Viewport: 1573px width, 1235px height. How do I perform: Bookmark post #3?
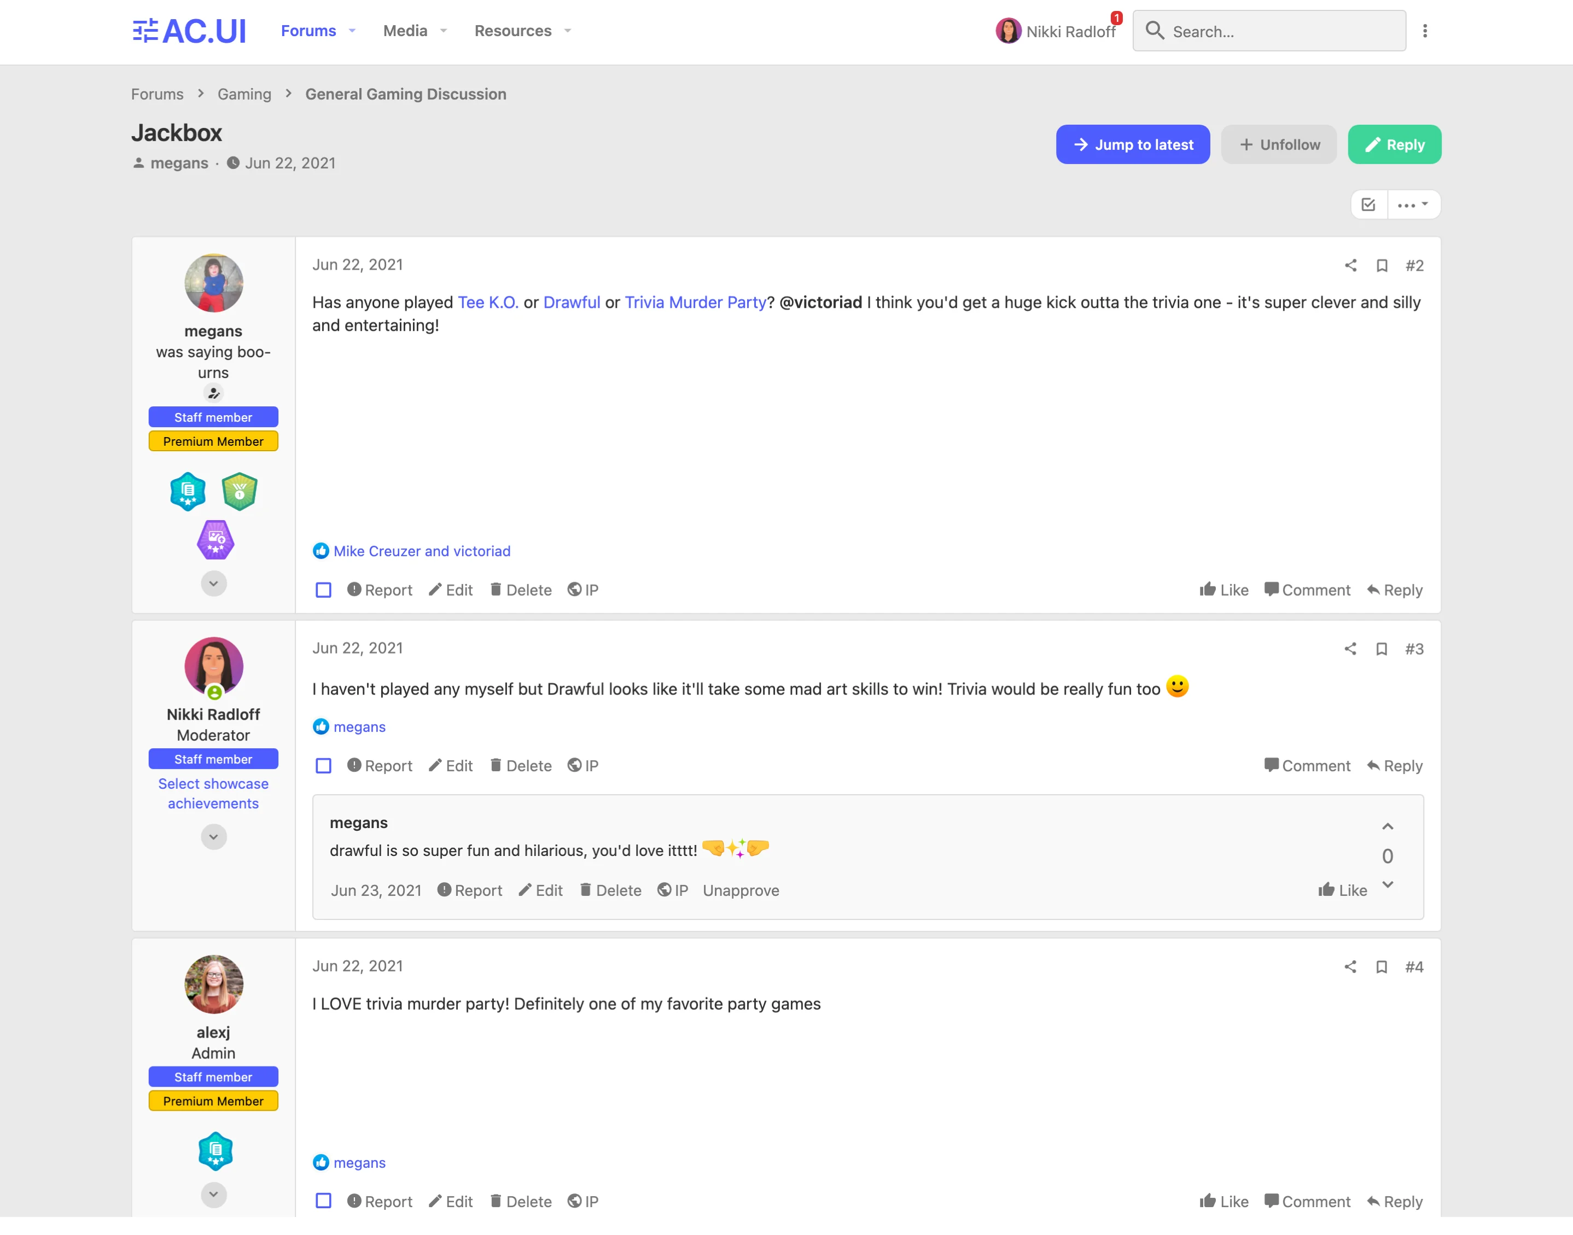click(x=1382, y=649)
